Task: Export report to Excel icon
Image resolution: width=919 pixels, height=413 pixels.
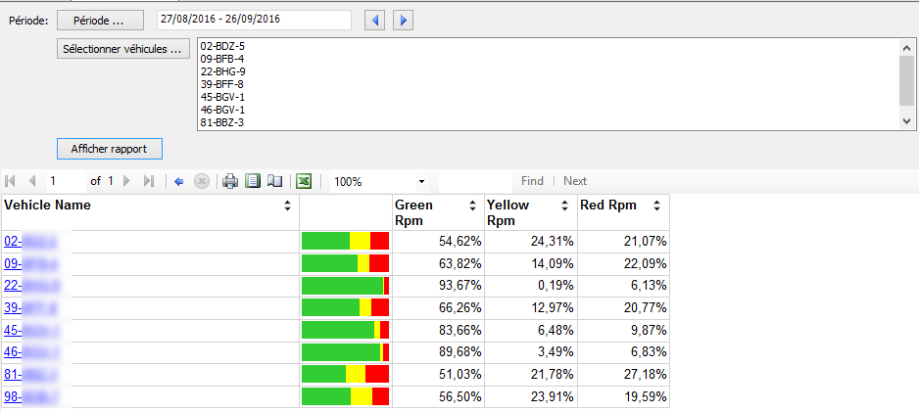Action: click(x=305, y=181)
